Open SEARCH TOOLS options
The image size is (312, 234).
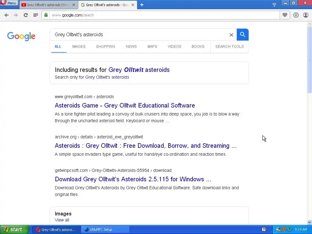coord(229,47)
